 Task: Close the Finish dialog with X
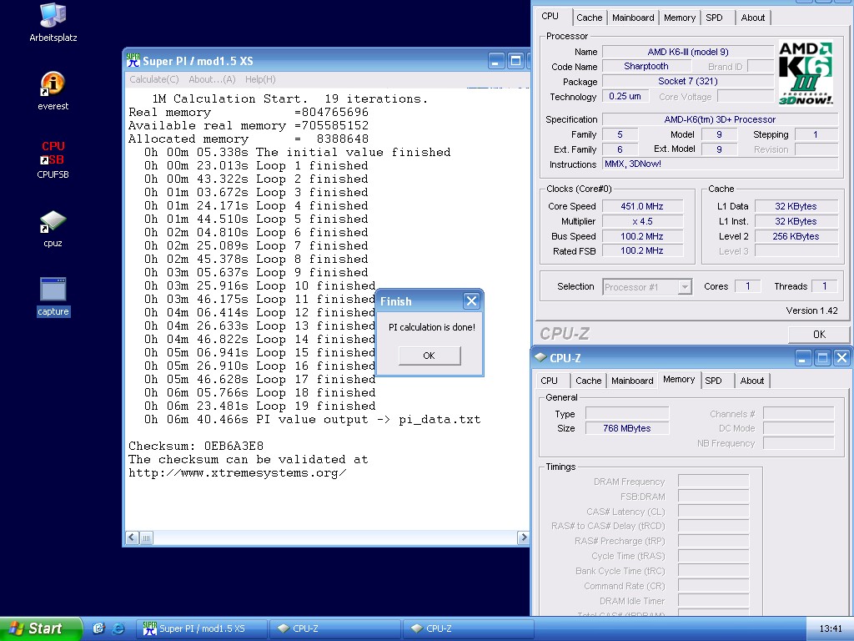(x=472, y=300)
